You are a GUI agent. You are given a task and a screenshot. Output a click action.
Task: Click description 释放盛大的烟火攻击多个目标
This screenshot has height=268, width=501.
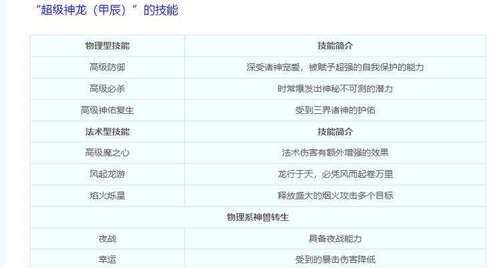tap(335, 195)
